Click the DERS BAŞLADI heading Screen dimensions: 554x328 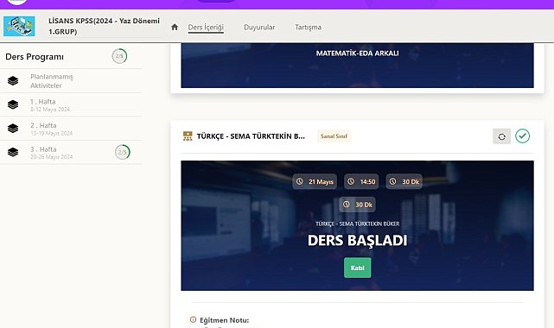click(x=357, y=241)
